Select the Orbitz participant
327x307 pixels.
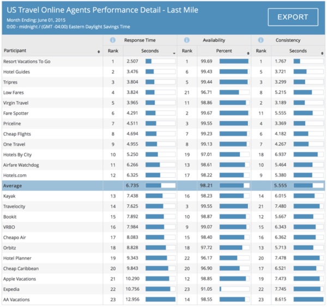[10, 248]
